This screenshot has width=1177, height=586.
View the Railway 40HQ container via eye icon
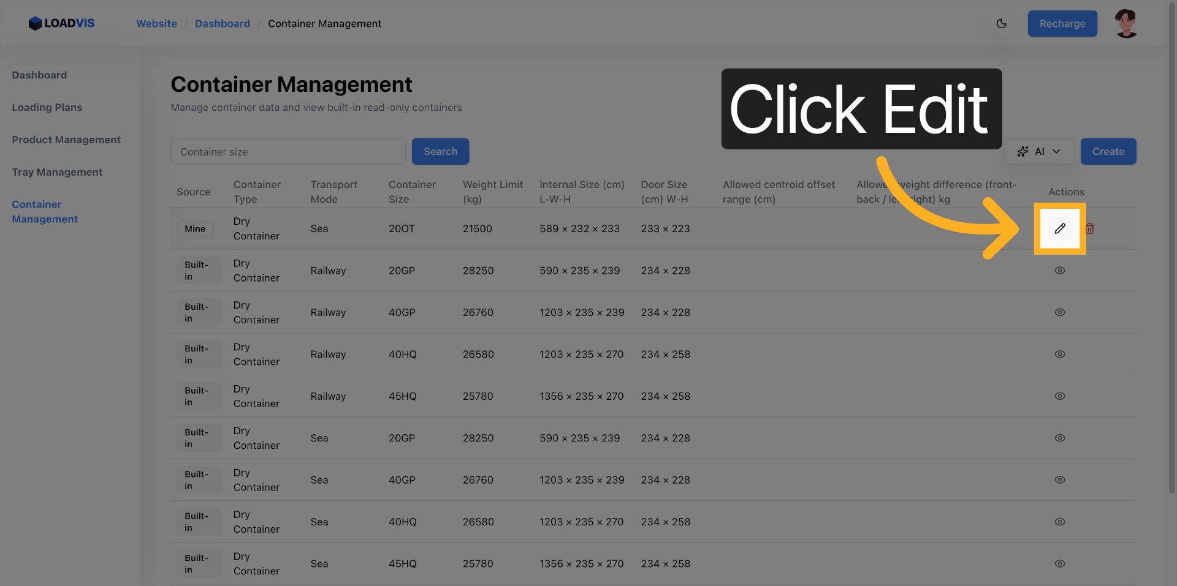(x=1059, y=355)
